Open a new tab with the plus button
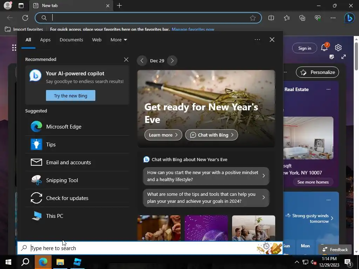 [119, 6]
